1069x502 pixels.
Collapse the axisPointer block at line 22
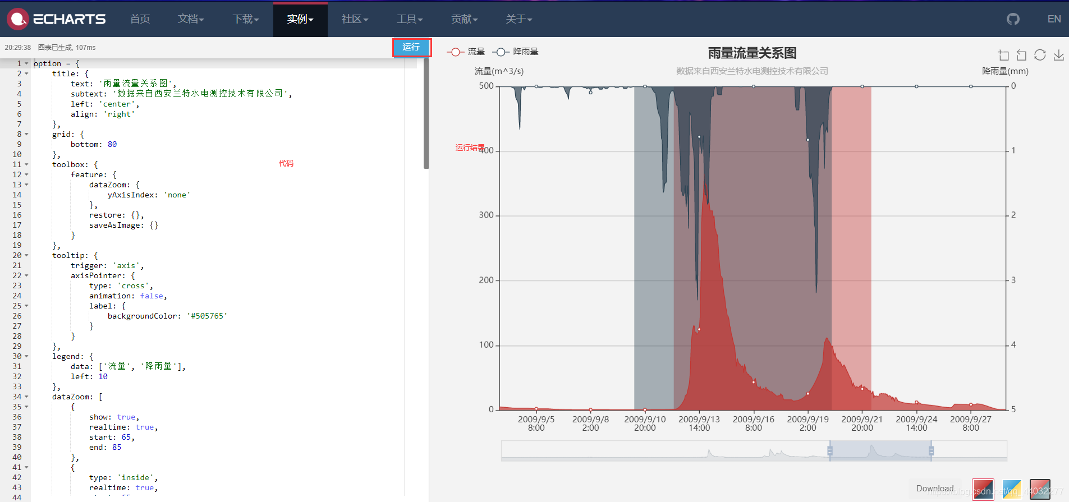pyautogui.click(x=26, y=275)
